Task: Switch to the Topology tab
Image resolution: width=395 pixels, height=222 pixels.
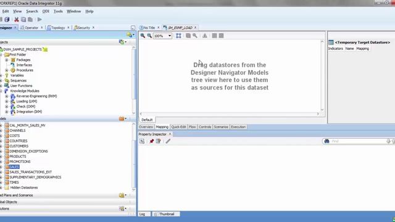Action: (58, 28)
